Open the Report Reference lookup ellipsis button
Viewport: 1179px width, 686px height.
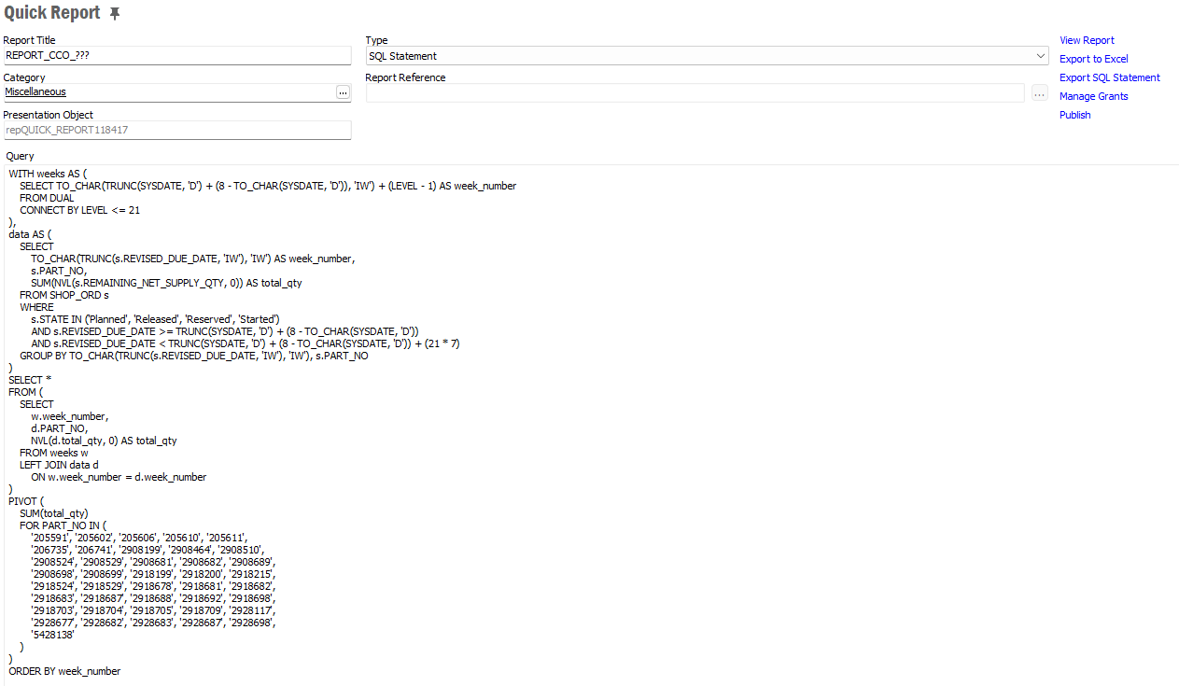coord(1040,93)
